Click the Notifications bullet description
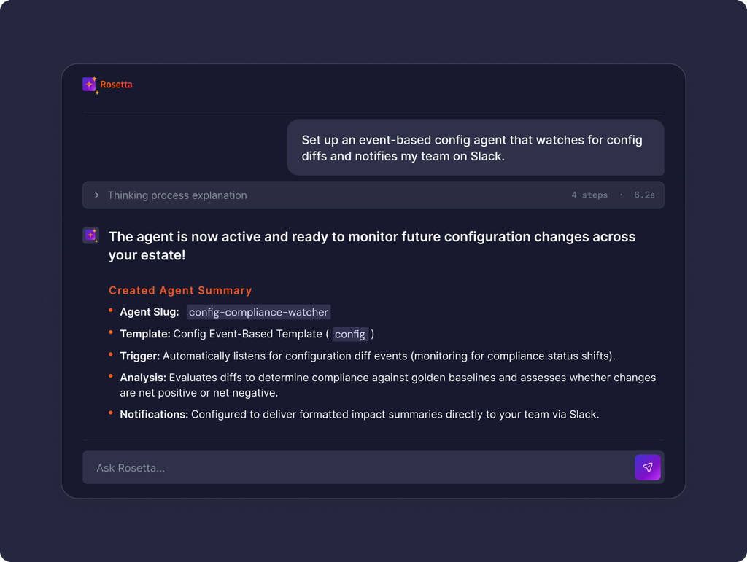The height and width of the screenshot is (562, 747). click(395, 415)
